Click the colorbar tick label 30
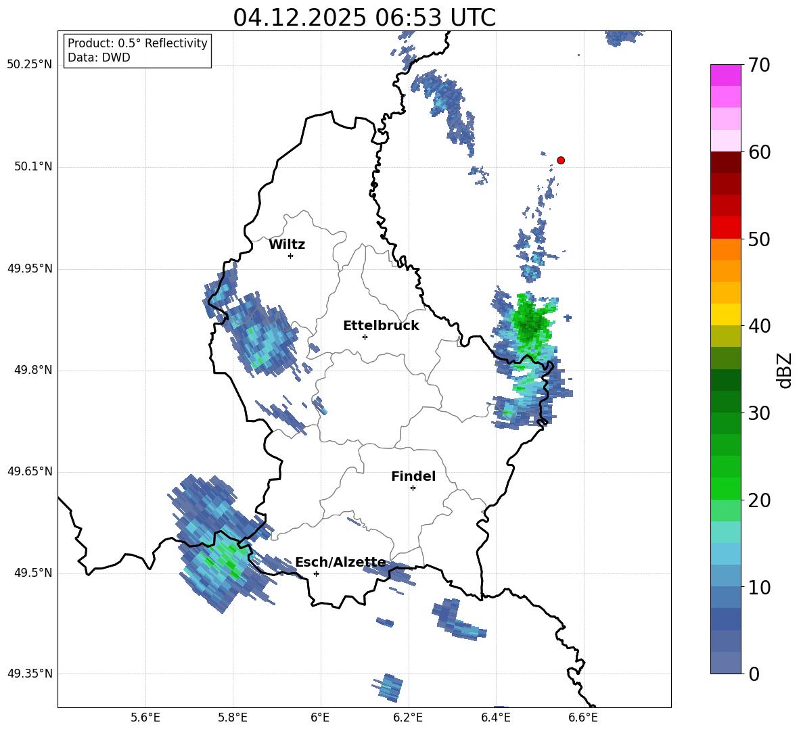This screenshot has width=801, height=731. point(759,413)
